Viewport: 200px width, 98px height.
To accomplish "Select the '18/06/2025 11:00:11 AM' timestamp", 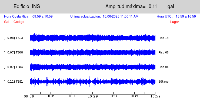I will (x=121, y=16).
